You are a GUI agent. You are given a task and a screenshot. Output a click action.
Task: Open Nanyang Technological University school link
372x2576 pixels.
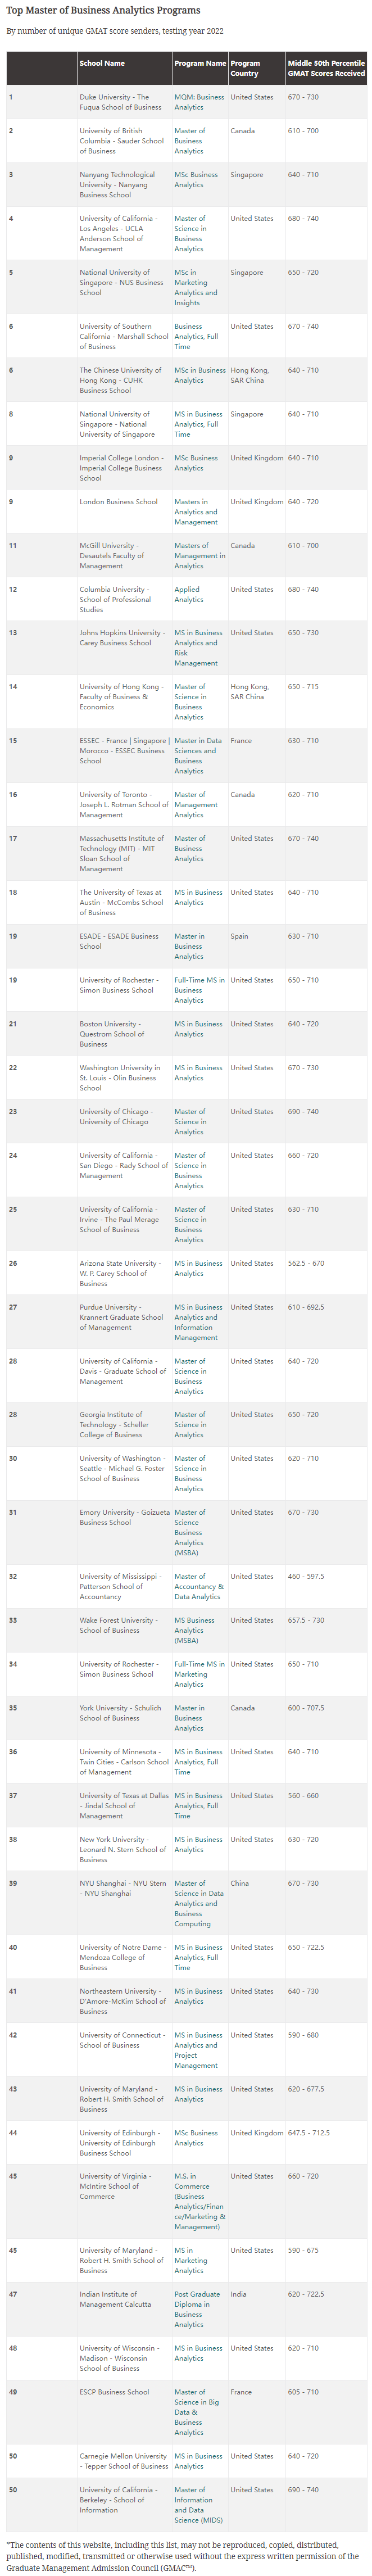tap(117, 185)
